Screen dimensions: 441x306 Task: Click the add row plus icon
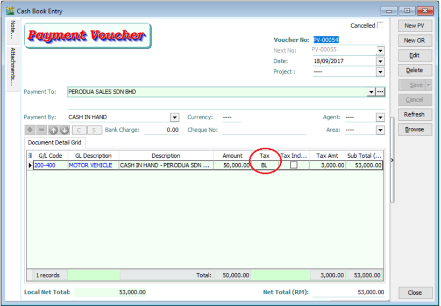(30, 130)
